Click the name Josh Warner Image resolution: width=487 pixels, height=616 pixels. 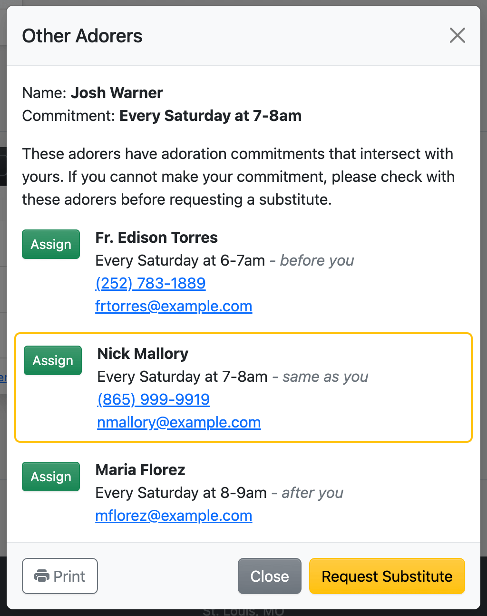coord(117,93)
